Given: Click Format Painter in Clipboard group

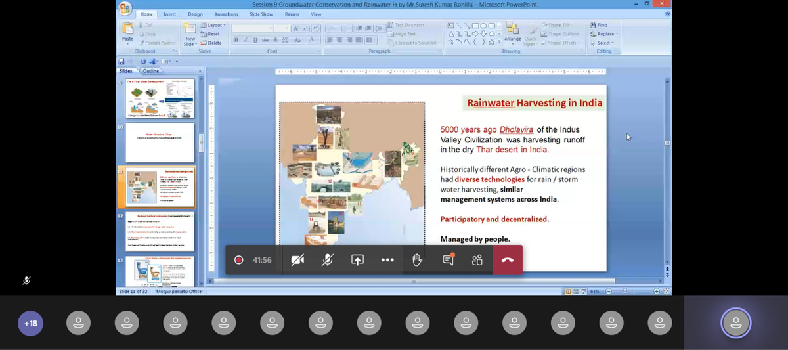Looking at the screenshot, I should [158, 43].
